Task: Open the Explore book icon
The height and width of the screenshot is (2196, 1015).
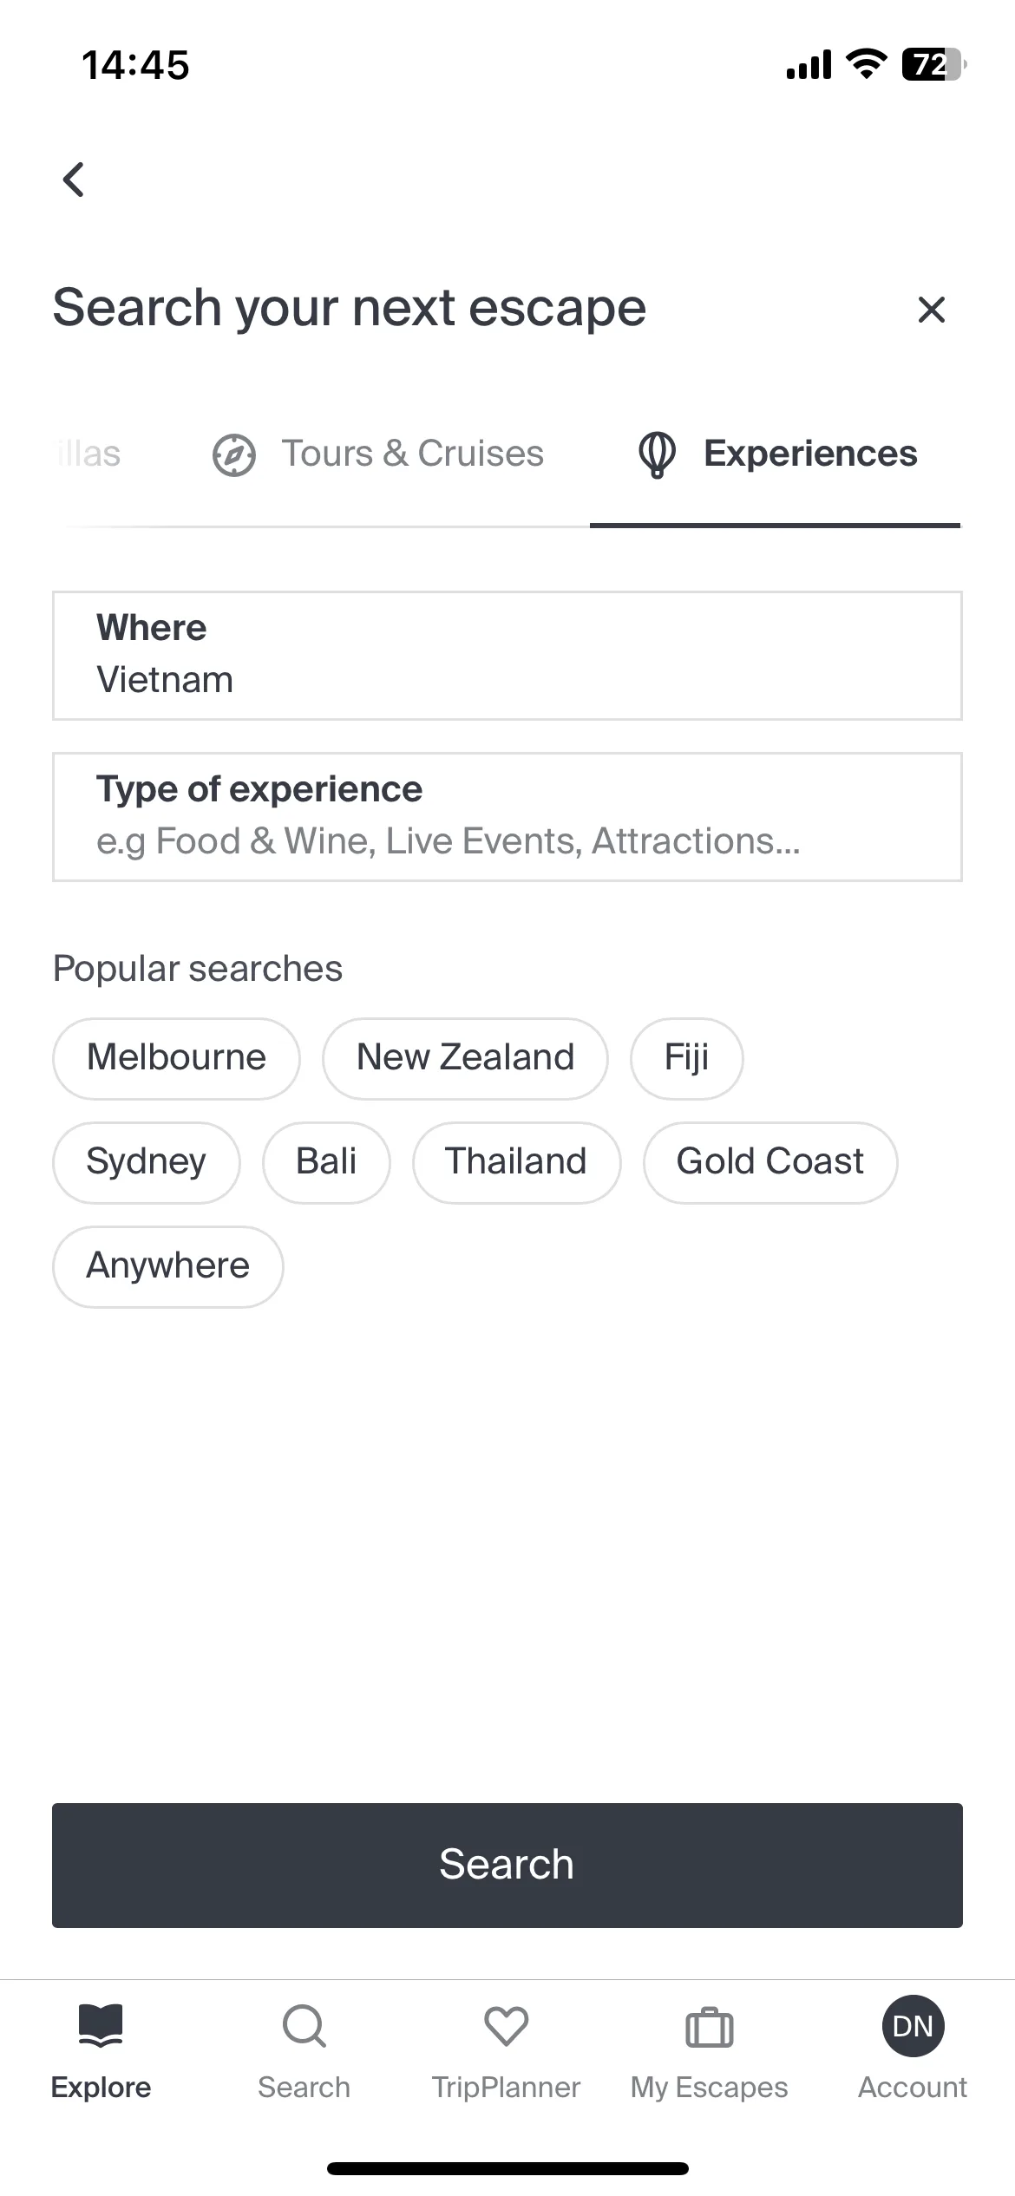Action: pyautogui.click(x=101, y=2026)
